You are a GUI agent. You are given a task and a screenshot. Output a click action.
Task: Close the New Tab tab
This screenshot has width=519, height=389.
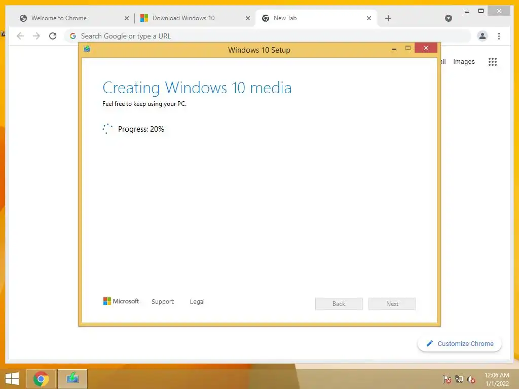(x=369, y=18)
